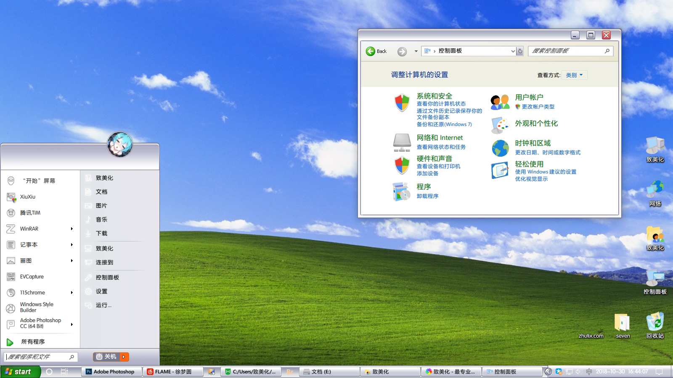Click the 搜索控制面板 search box
The width and height of the screenshot is (673, 378).
click(566, 51)
